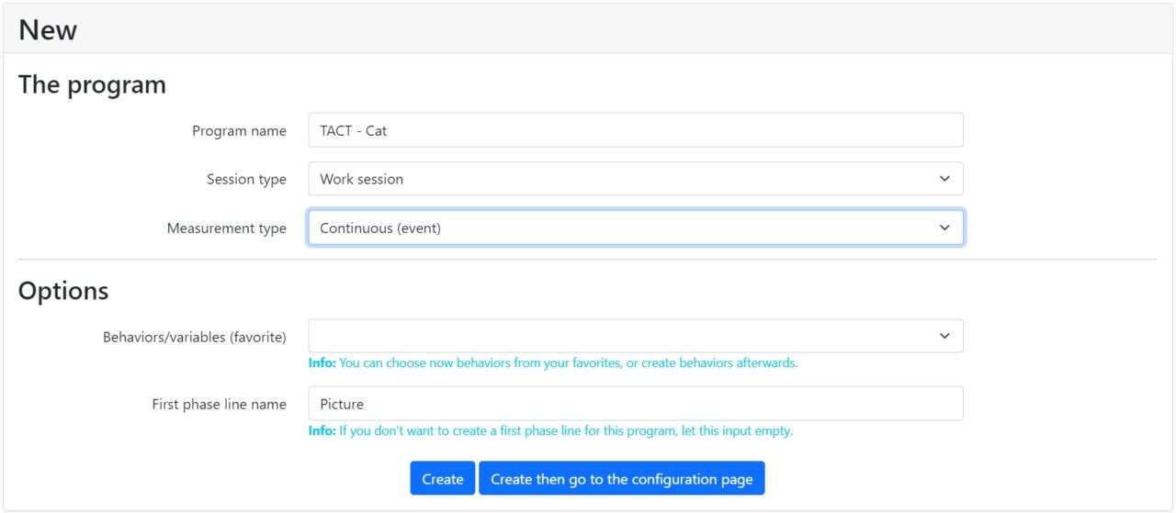The width and height of the screenshot is (1176, 513).
Task: Click the Session type chevron arrow
Action: coord(944,179)
